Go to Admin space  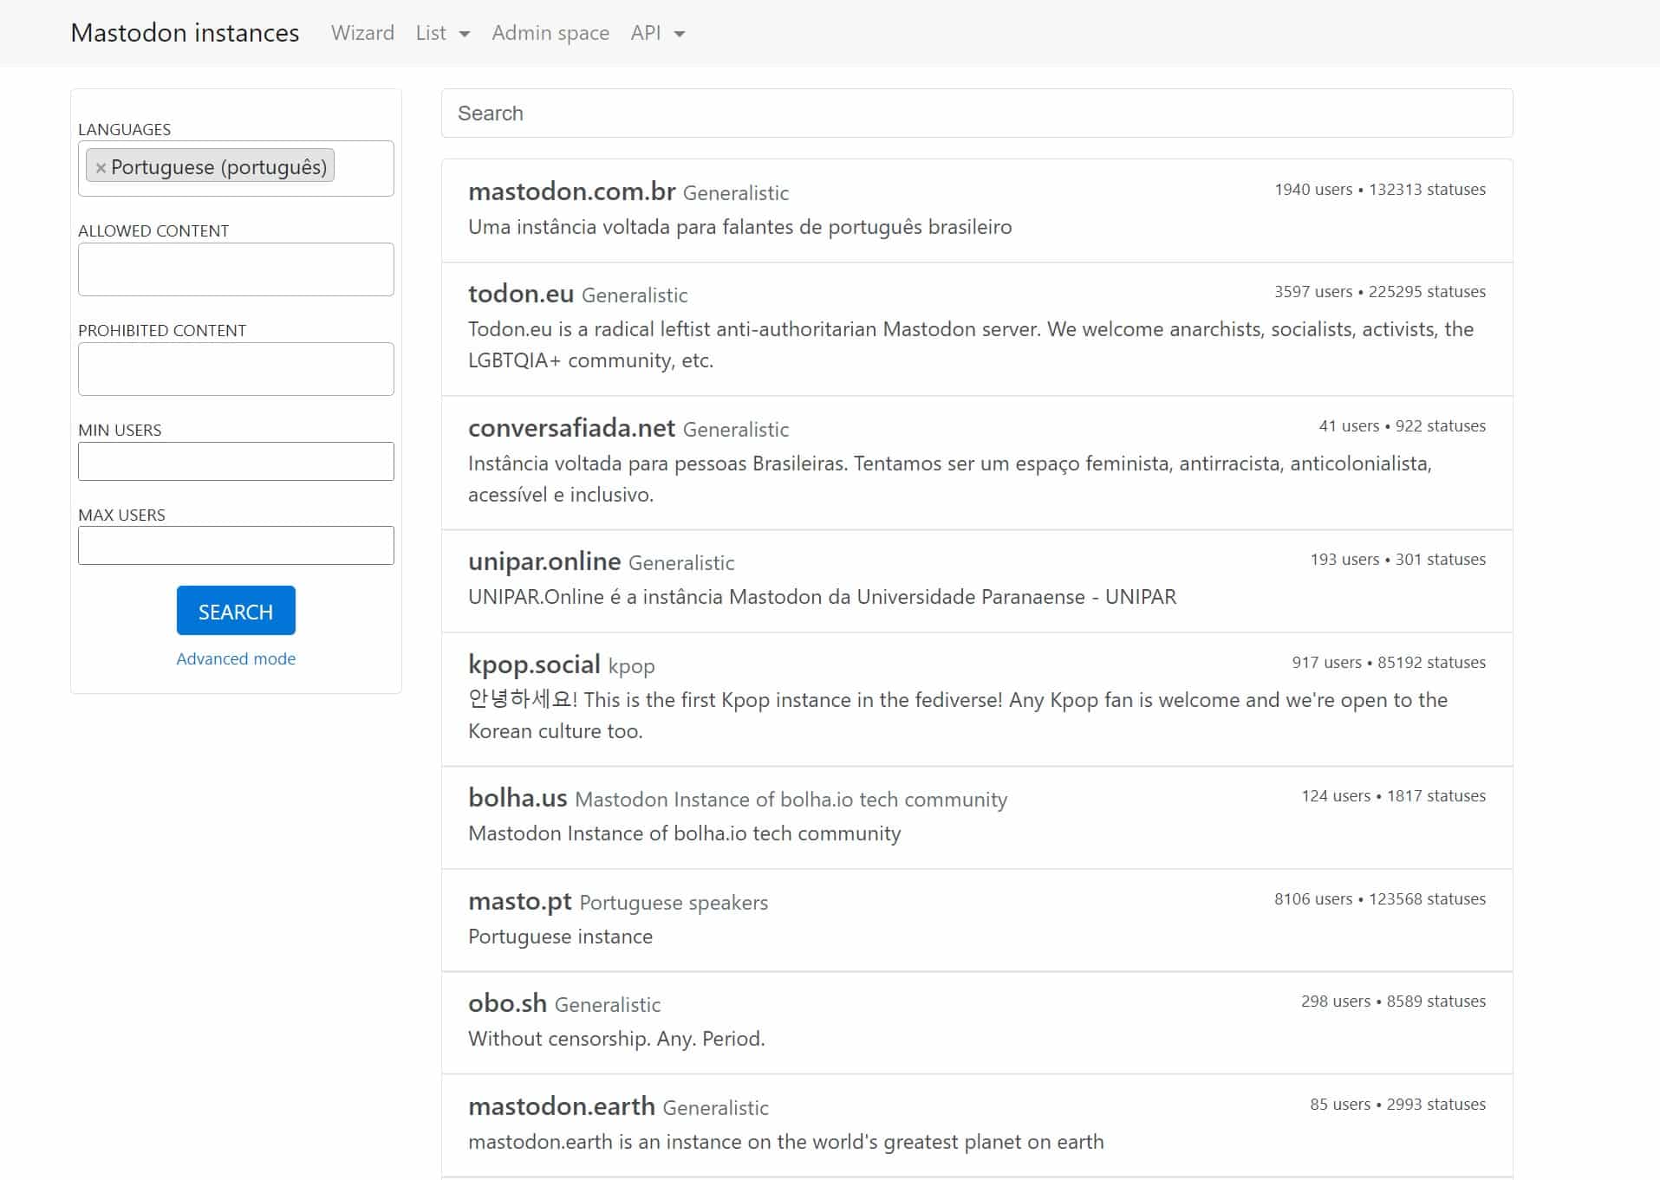[x=550, y=33]
